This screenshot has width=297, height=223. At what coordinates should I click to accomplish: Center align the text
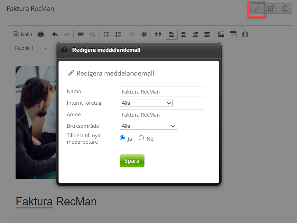[183, 34]
